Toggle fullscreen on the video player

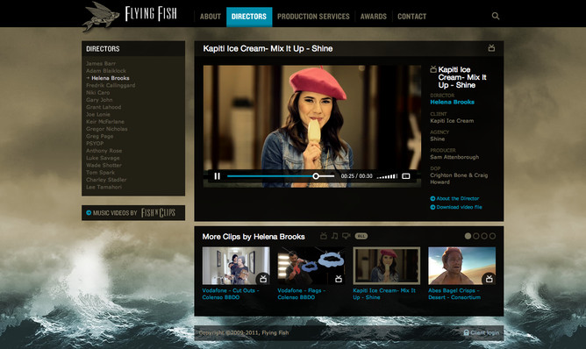(x=406, y=176)
